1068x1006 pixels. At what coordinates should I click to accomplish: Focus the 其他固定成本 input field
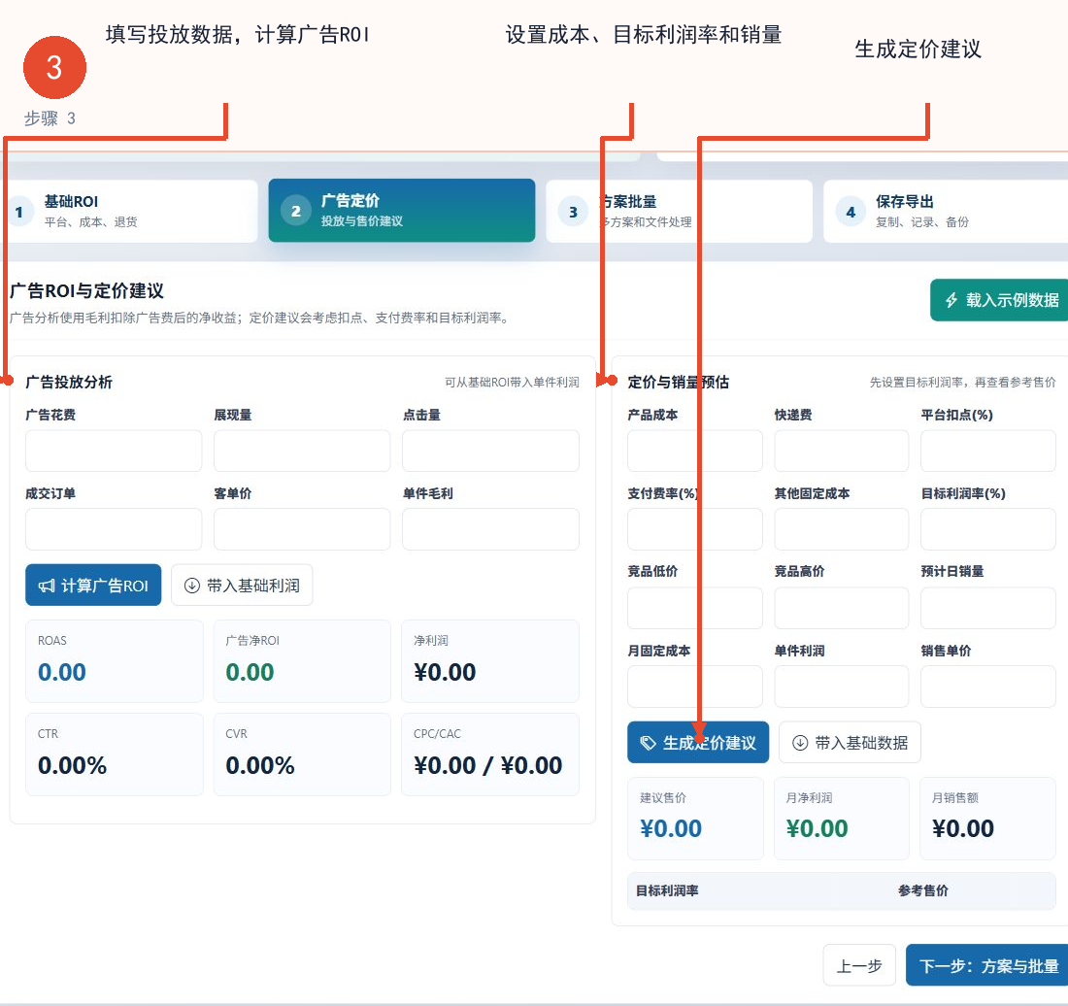841,529
